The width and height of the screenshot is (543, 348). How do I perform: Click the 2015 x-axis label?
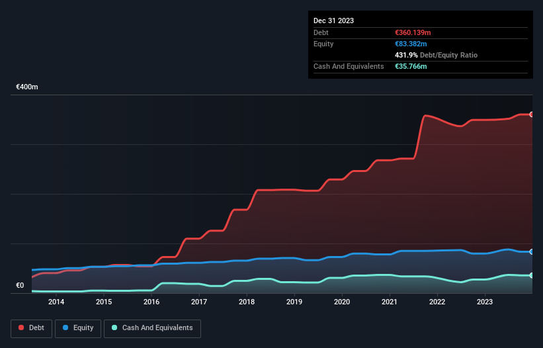click(x=104, y=302)
